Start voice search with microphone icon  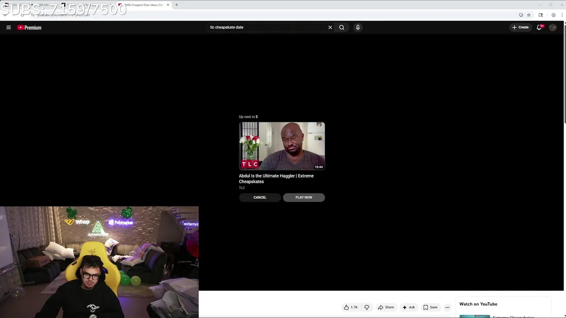click(358, 27)
